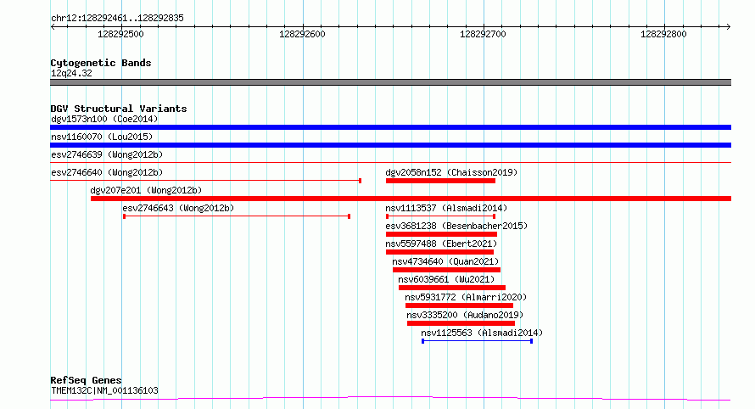Click the Cytogenetic Bands track heading
This screenshot has height=409, width=755.
click(x=101, y=63)
